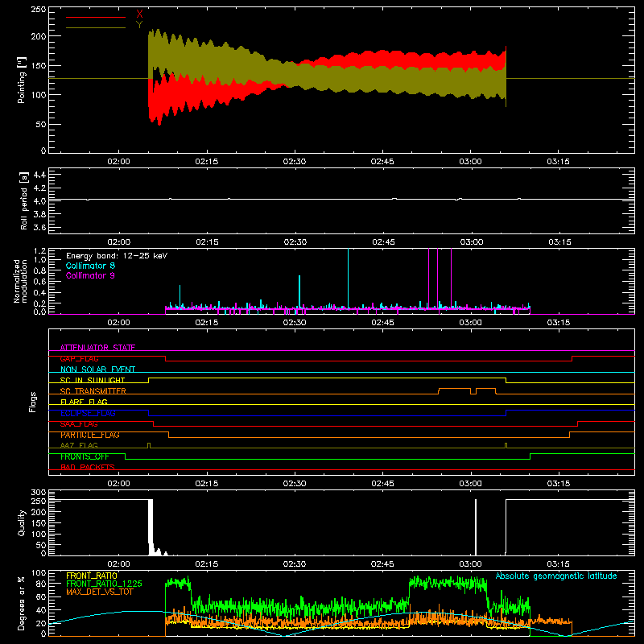Click the BAD_PACKETS flag label
This screenshot has width=644, height=644.
point(88,467)
